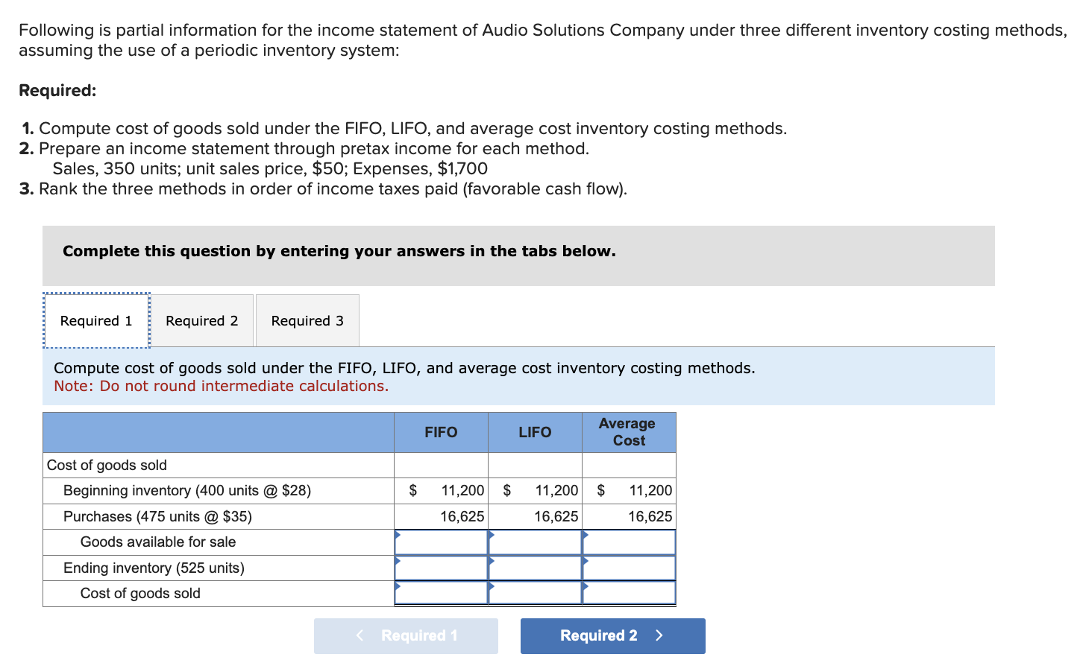This screenshot has width=1086, height=660.
Task: Open the Required 1 tab
Action: [x=96, y=320]
